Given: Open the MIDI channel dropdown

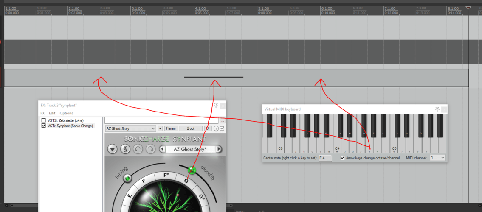Looking at the screenshot, I should pyautogui.click(x=437, y=158).
